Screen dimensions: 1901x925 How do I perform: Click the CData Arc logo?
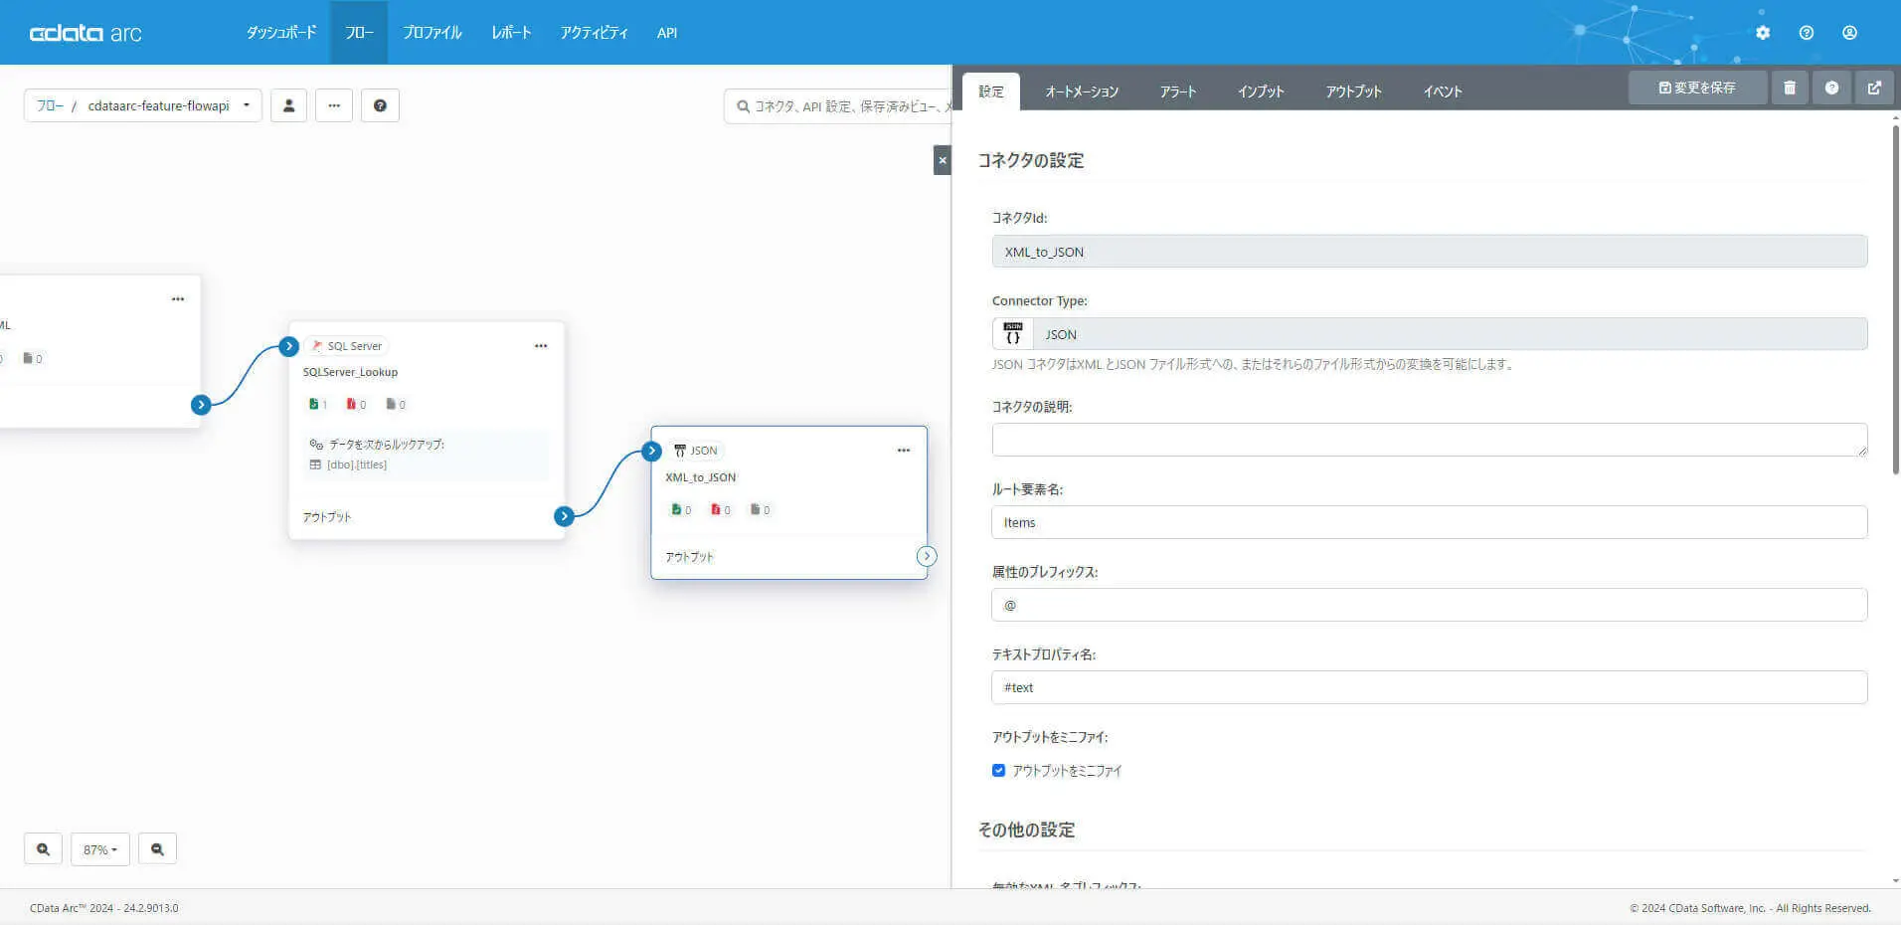coord(86,33)
